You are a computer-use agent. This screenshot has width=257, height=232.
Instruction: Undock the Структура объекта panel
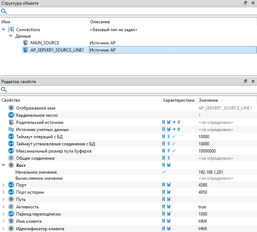pyautogui.click(x=246, y=3)
